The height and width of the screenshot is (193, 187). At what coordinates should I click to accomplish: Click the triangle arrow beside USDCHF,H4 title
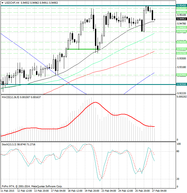click(x=2, y=3)
